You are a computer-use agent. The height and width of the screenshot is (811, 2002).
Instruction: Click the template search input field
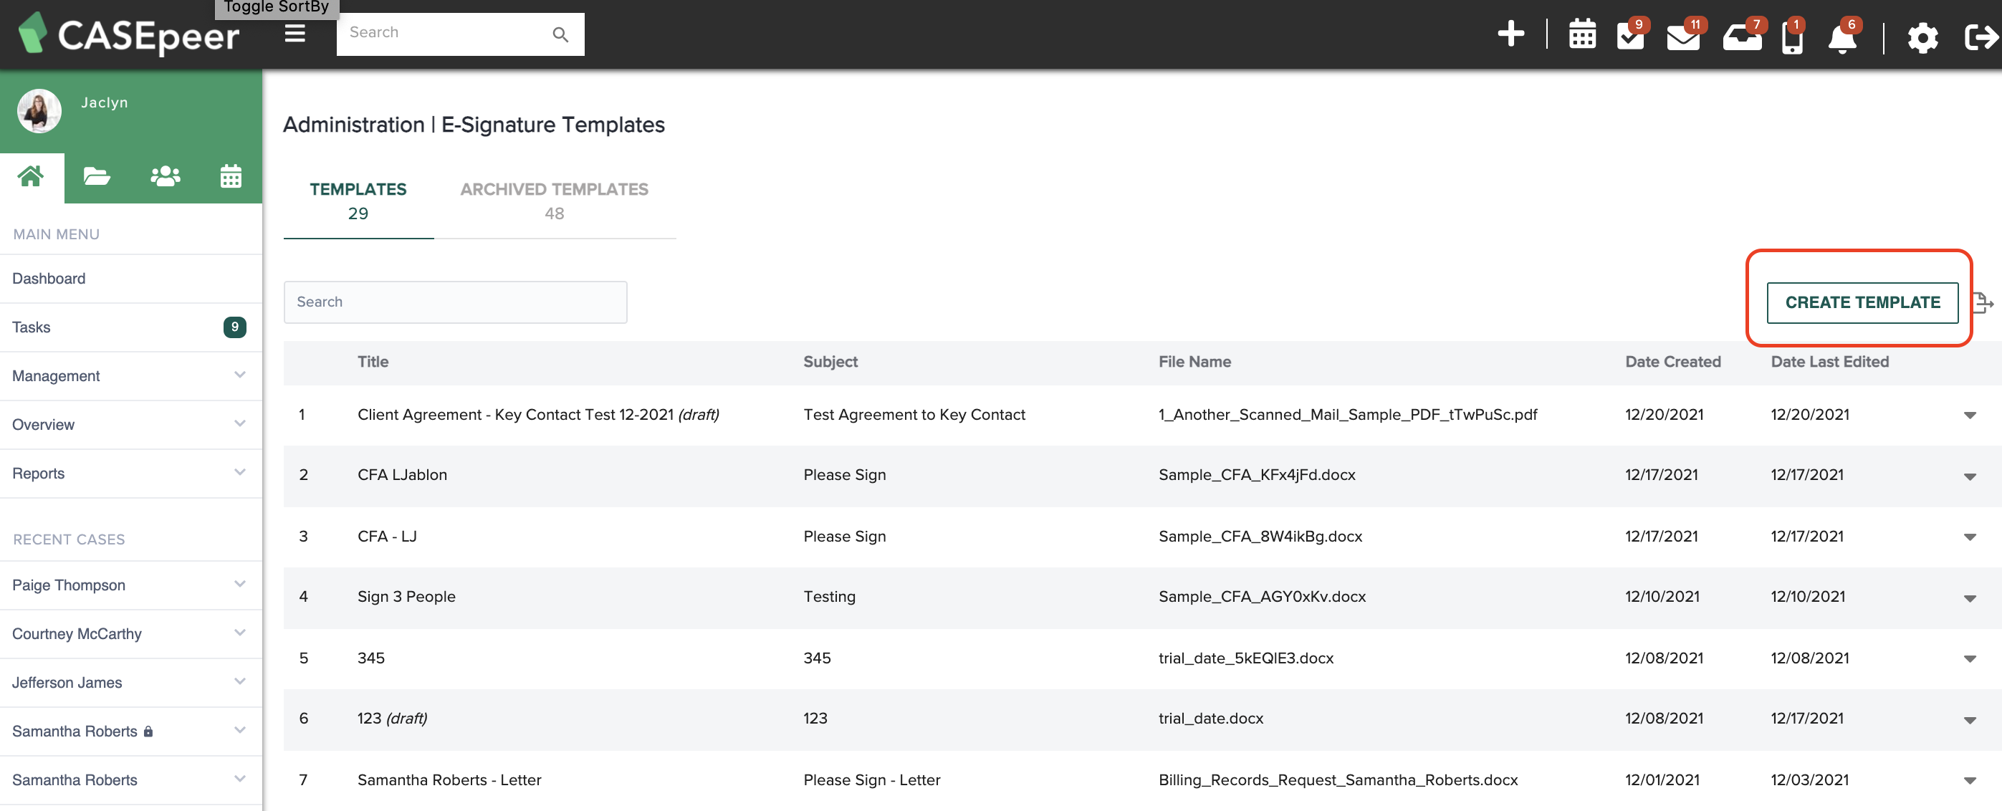click(456, 302)
